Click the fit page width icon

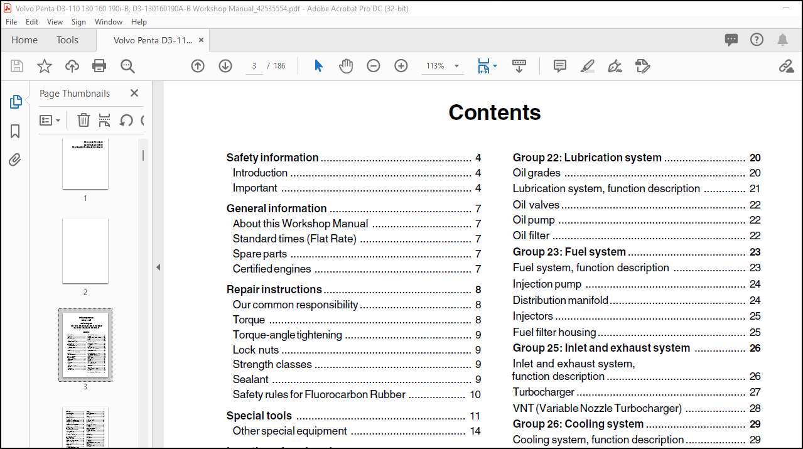[x=483, y=66]
